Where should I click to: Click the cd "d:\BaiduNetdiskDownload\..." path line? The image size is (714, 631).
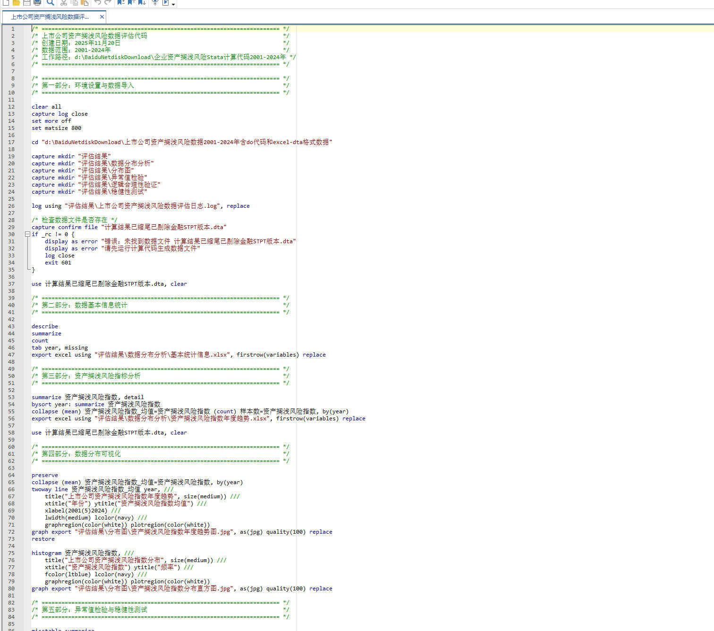pyautogui.click(x=182, y=142)
